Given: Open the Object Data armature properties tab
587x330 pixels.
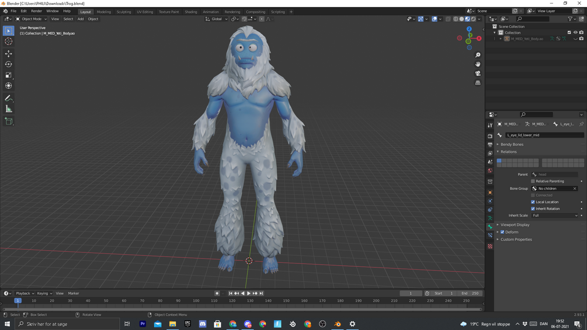Looking at the screenshot, I should click(x=490, y=218).
